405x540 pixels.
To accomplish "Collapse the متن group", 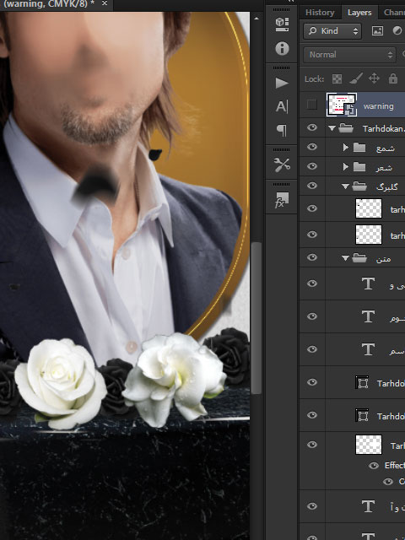I will click(x=345, y=258).
